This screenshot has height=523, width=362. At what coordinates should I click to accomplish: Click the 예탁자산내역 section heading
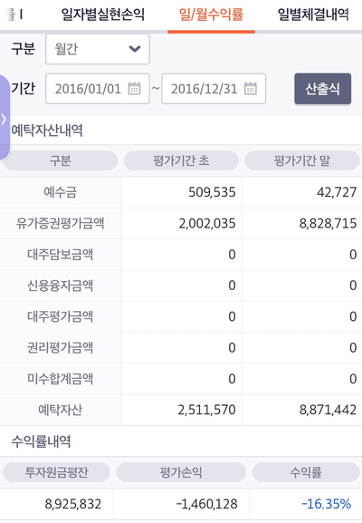click(x=47, y=131)
